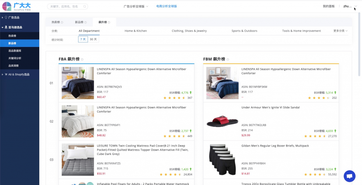The image size is (362, 185).
Task: Click info icon next to FBM 飙升榜
Action: (x=228, y=60)
